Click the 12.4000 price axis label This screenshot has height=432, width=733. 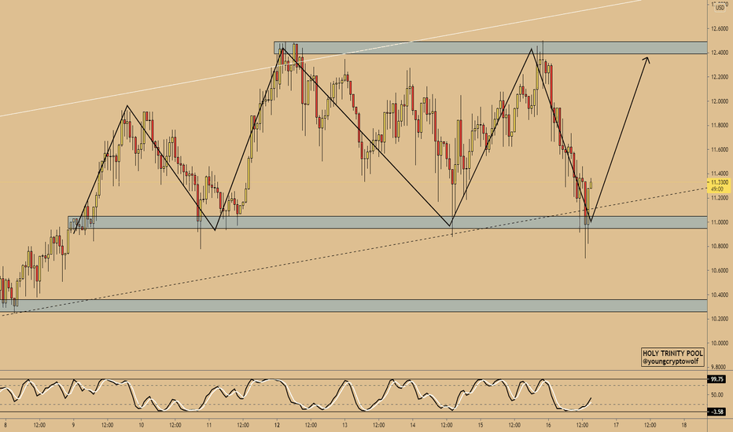click(719, 53)
